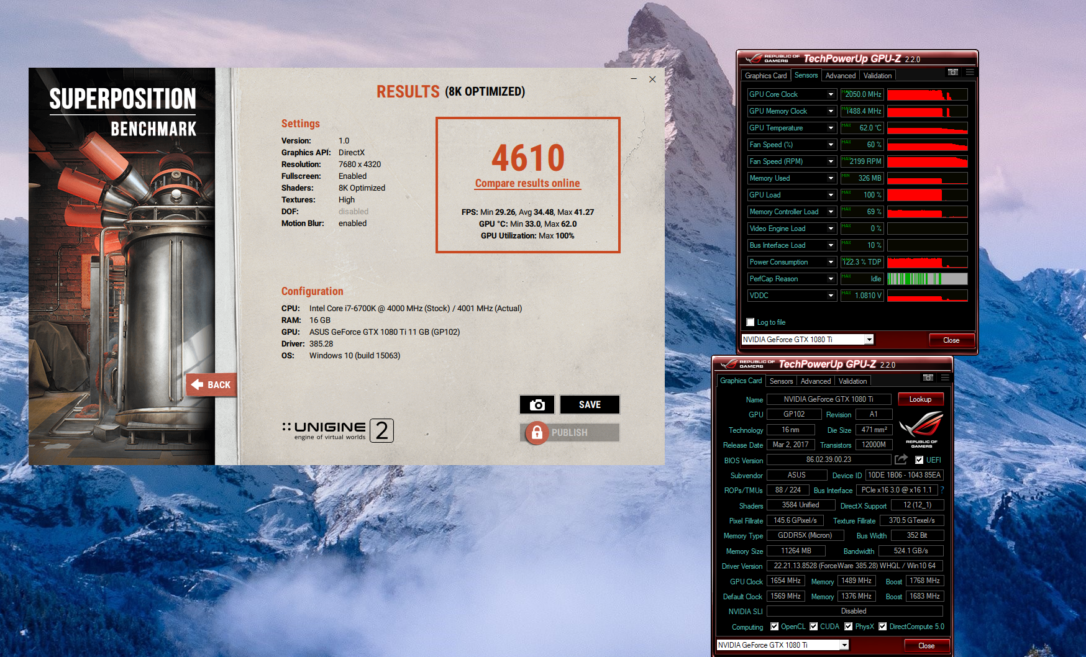Switch to Sensors tab in lower GPU-Z window
Screen dimensions: 1086x657
coord(781,381)
